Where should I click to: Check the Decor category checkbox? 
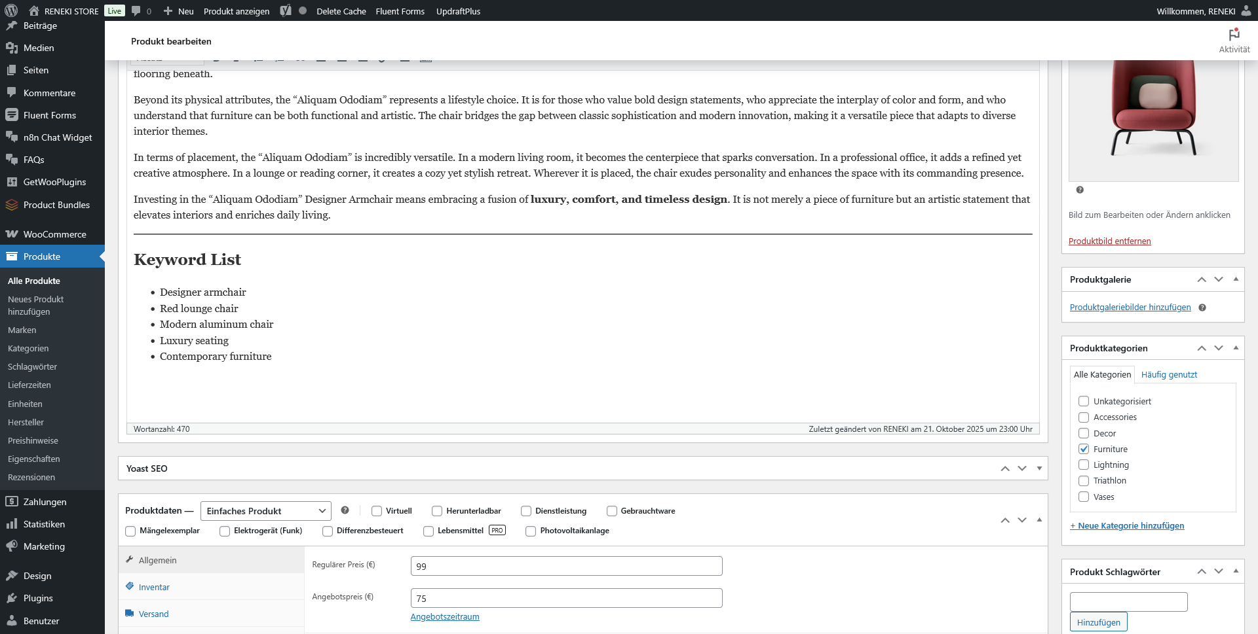pyautogui.click(x=1084, y=433)
